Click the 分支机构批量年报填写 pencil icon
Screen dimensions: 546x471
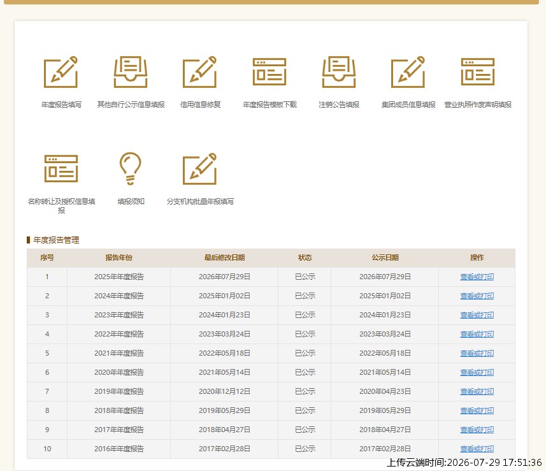(x=200, y=169)
